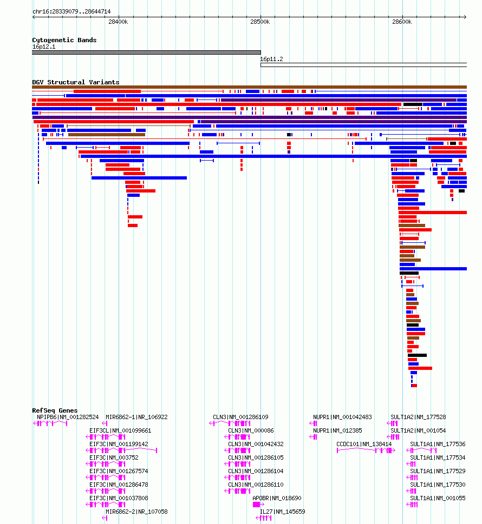Click the CLN3|NM_001286105 gene label

tap(256, 457)
